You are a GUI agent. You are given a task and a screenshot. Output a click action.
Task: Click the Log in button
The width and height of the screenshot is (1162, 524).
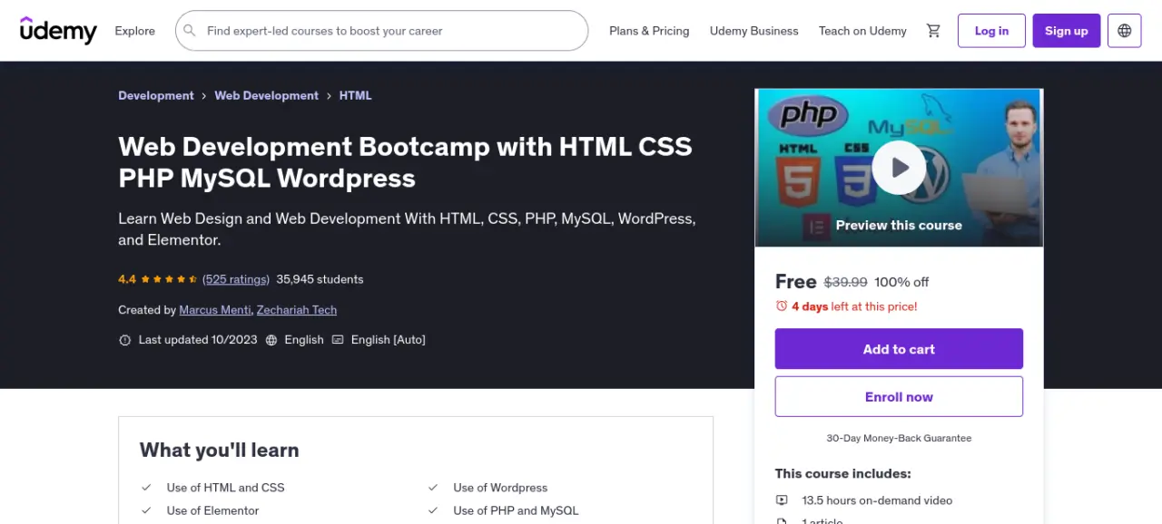tap(991, 31)
